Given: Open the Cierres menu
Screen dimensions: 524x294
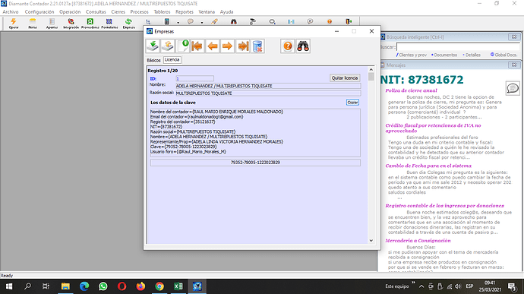Looking at the screenshot, I should [118, 11].
